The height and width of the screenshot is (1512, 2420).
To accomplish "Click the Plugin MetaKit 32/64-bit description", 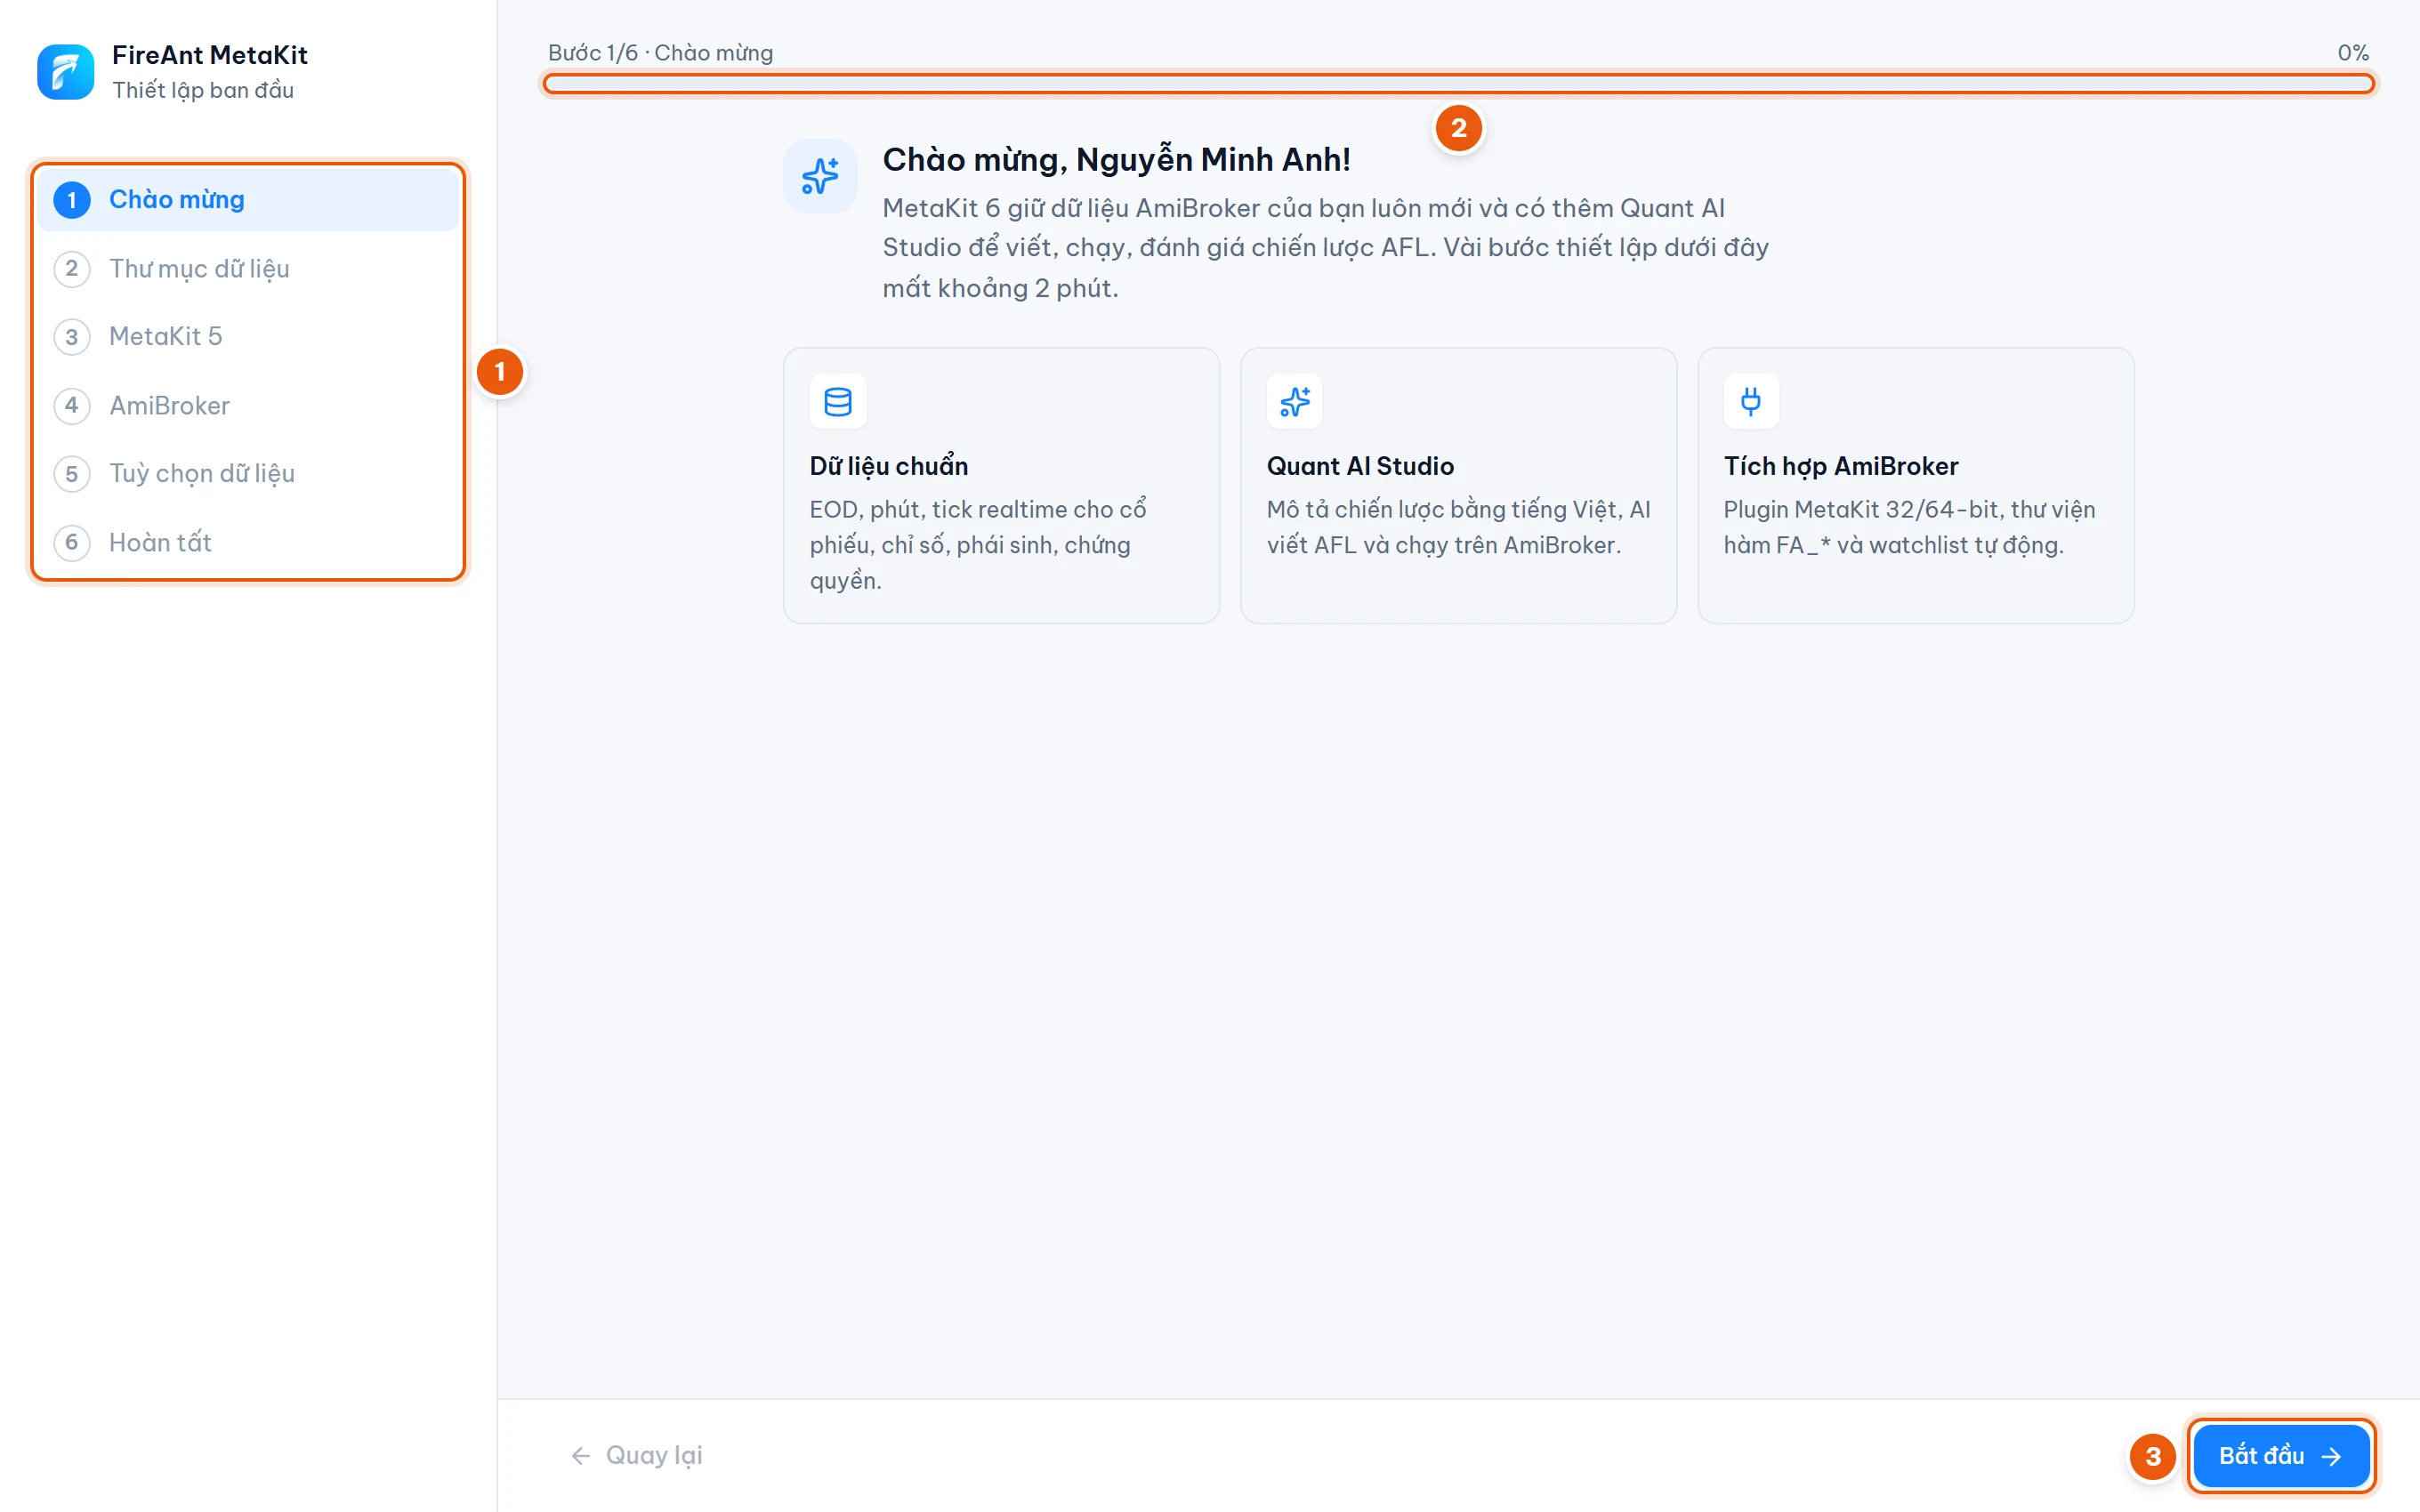I will coord(1909,527).
